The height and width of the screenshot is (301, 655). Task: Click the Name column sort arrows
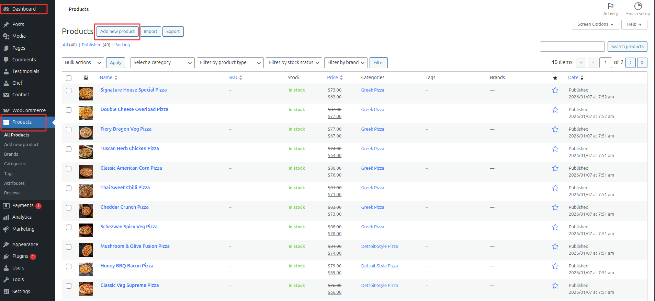click(x=116, y=78)
